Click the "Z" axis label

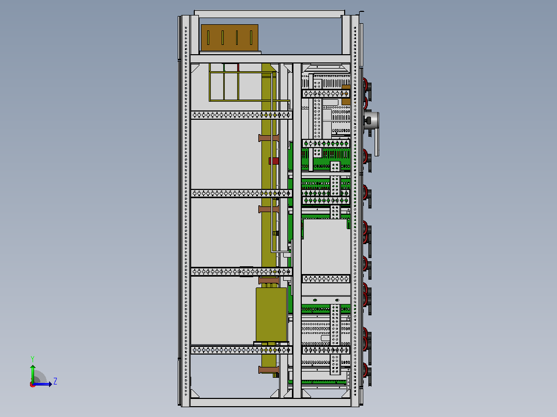pyautogui.click(x=55, y=381)
